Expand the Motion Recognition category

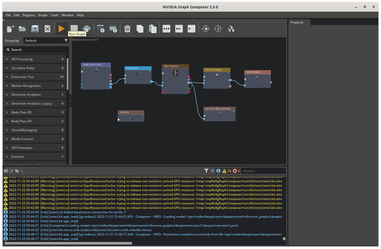(35, 86)
